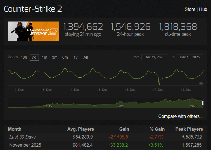The image size is (211, 150).
Task: Click the Peak Players column header
Action: tap(189, 129)
